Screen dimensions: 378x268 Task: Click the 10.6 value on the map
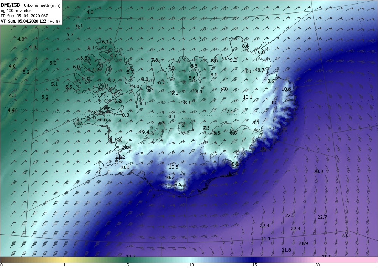pos(287,89)
